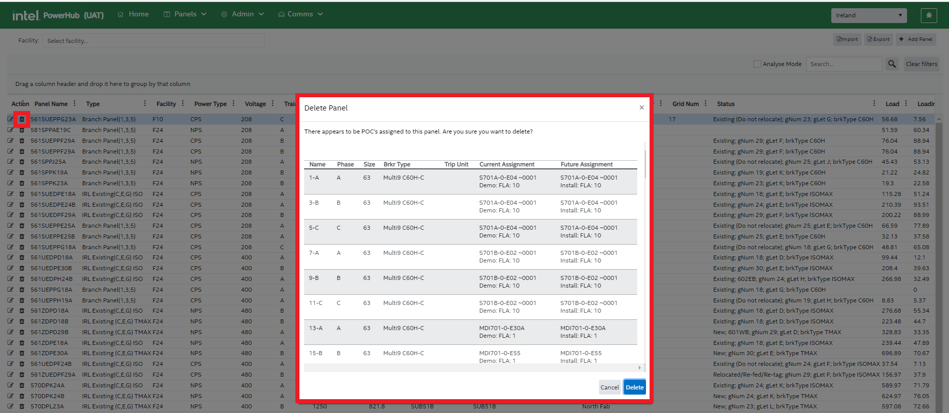This screenshot has width=949, height=413.
Task: Click the Search input field
Action: click(x=844, y=64)
